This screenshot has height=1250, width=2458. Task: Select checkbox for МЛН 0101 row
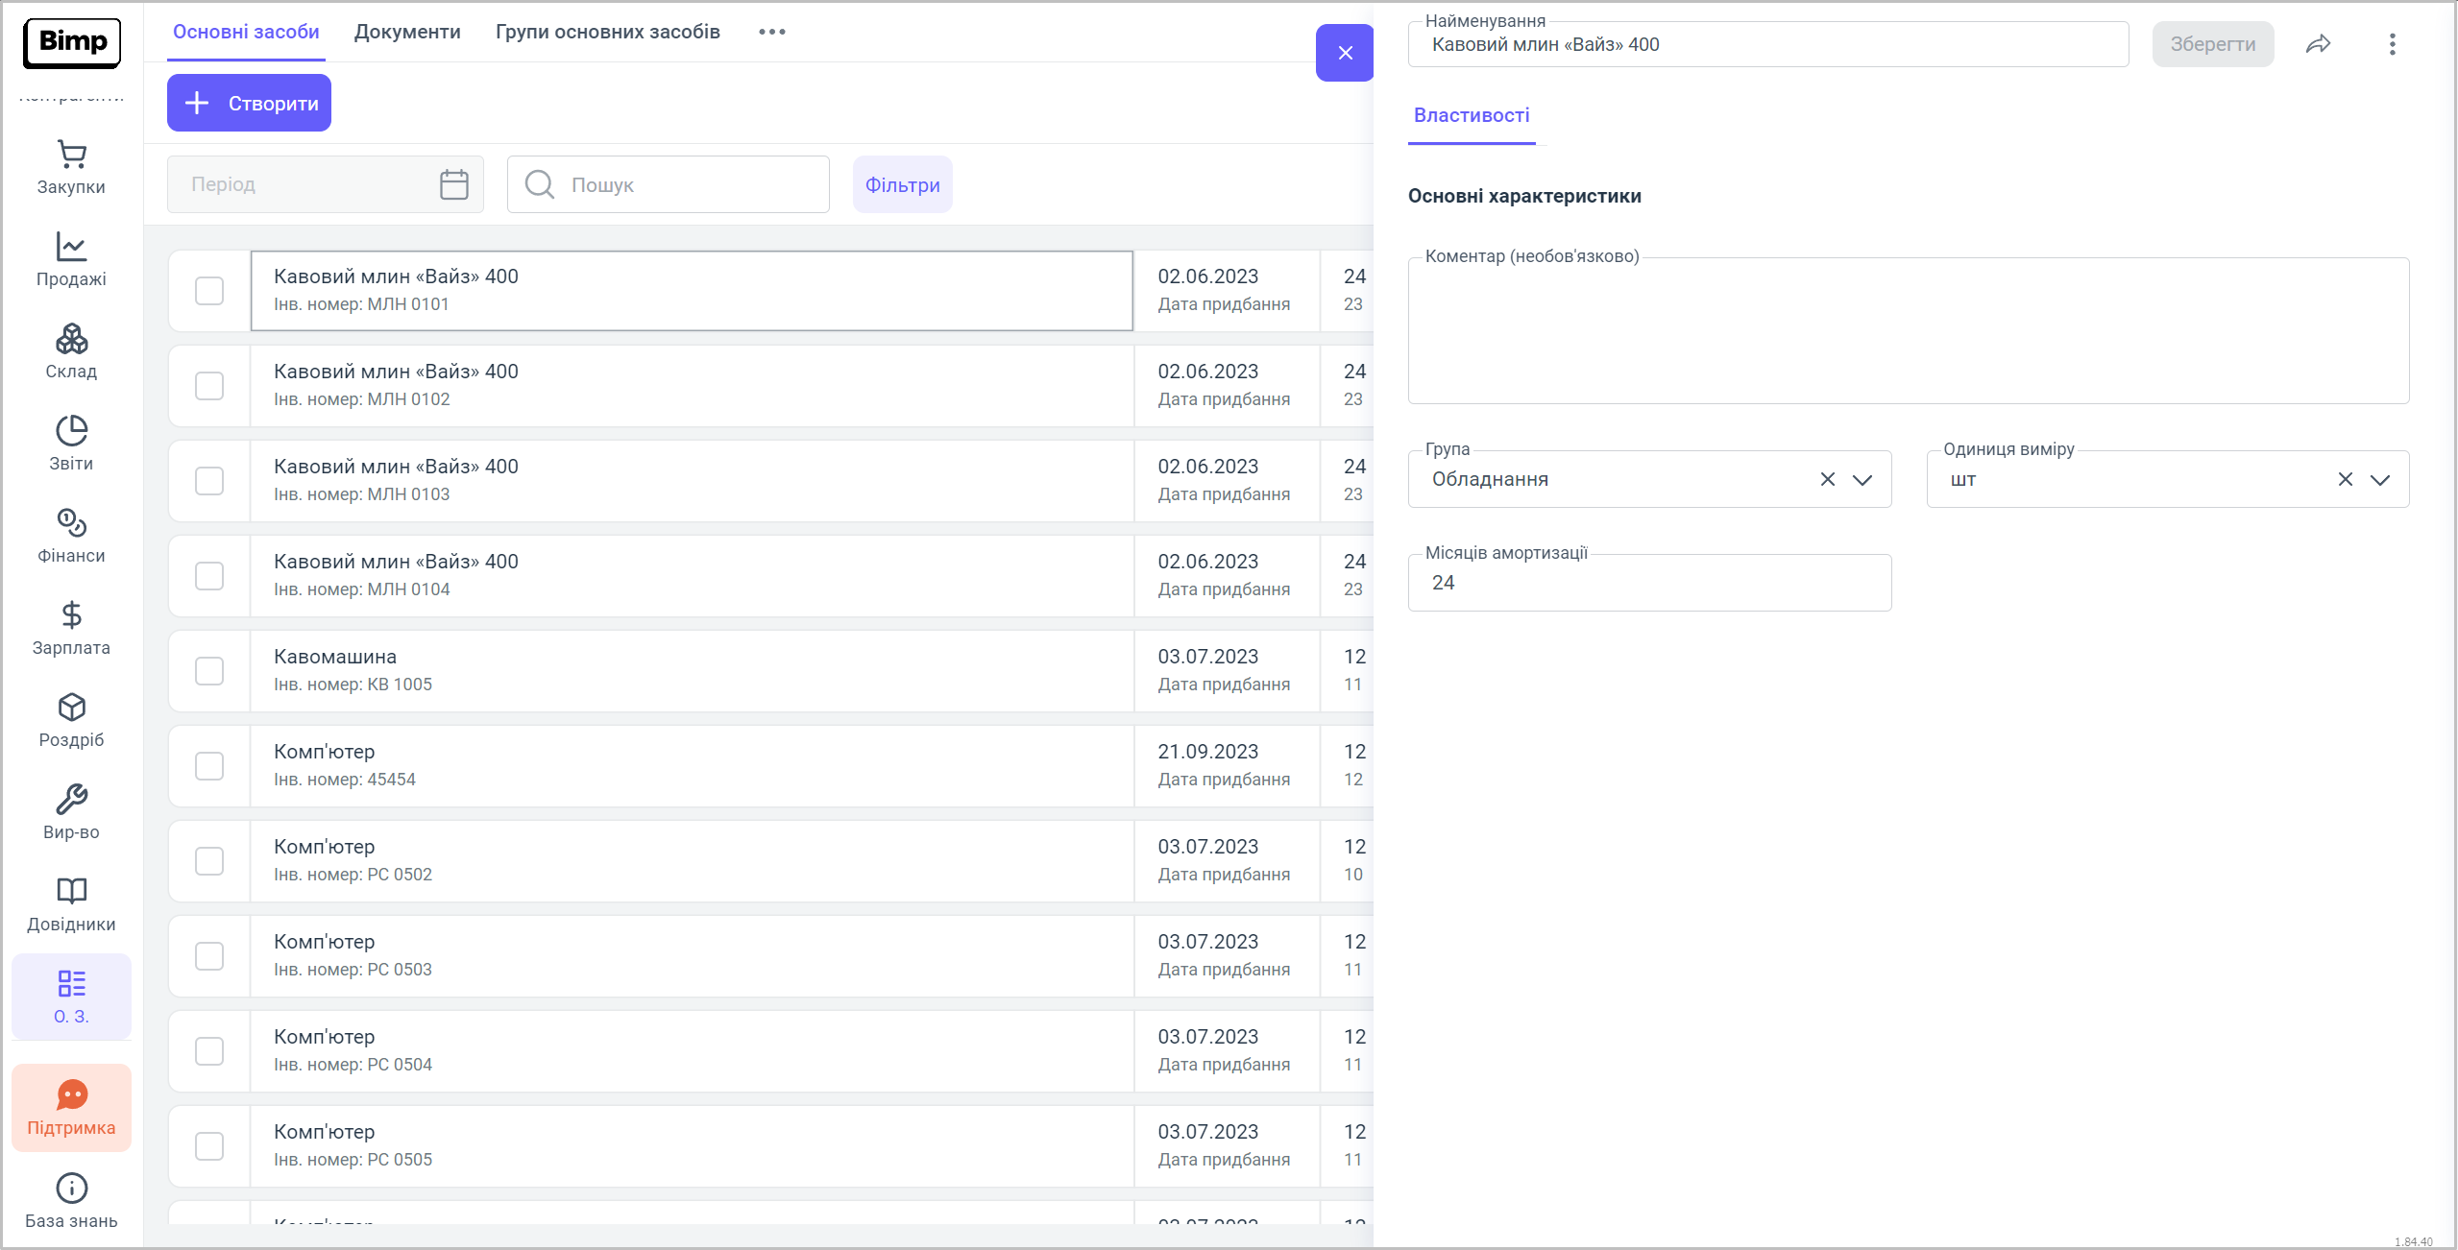click(x=209, y=291)
